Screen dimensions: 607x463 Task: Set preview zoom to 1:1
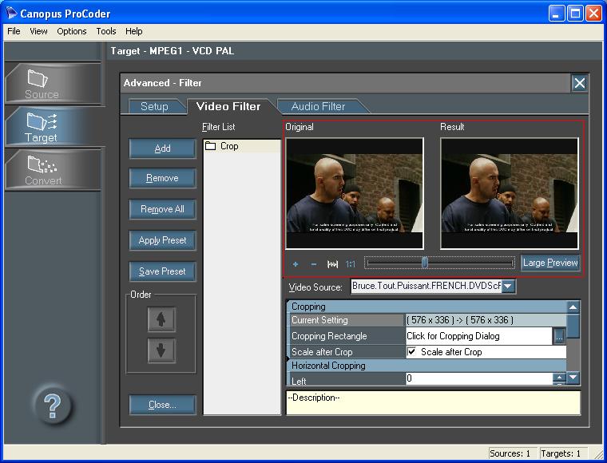pos(351,264)
